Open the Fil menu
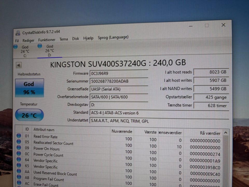 tap(17, 41)
